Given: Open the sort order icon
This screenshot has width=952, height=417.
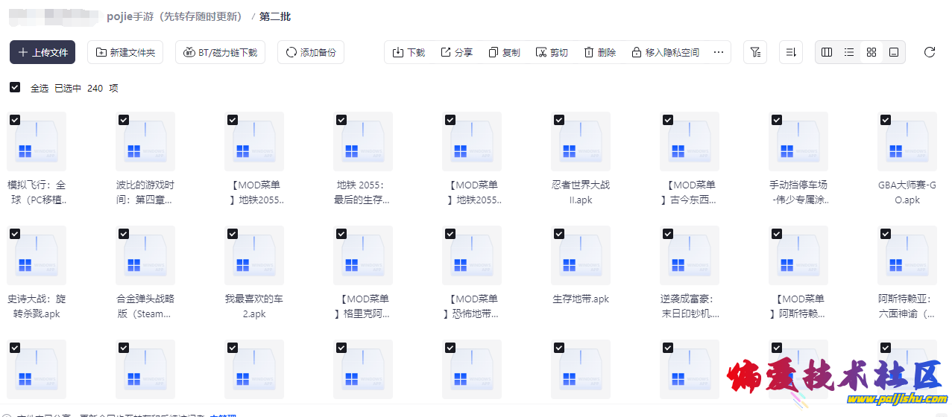Looking at the screenshot, I should coord(791,52).
